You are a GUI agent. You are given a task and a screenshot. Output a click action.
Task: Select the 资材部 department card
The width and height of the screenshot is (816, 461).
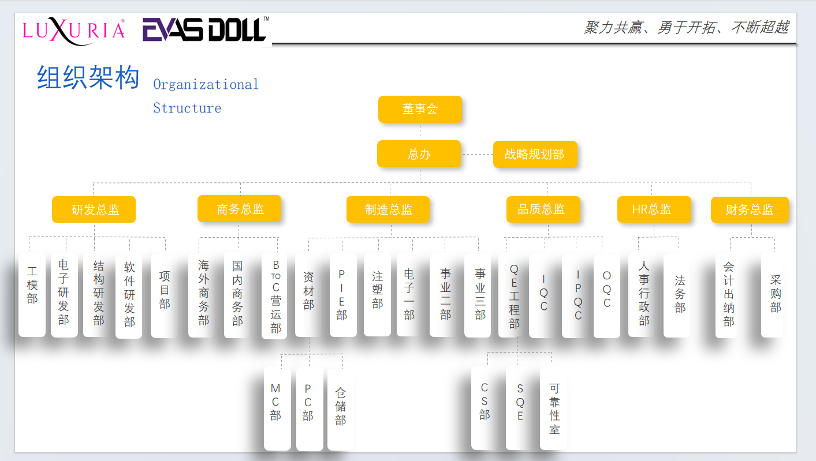[x=308, y=295]
